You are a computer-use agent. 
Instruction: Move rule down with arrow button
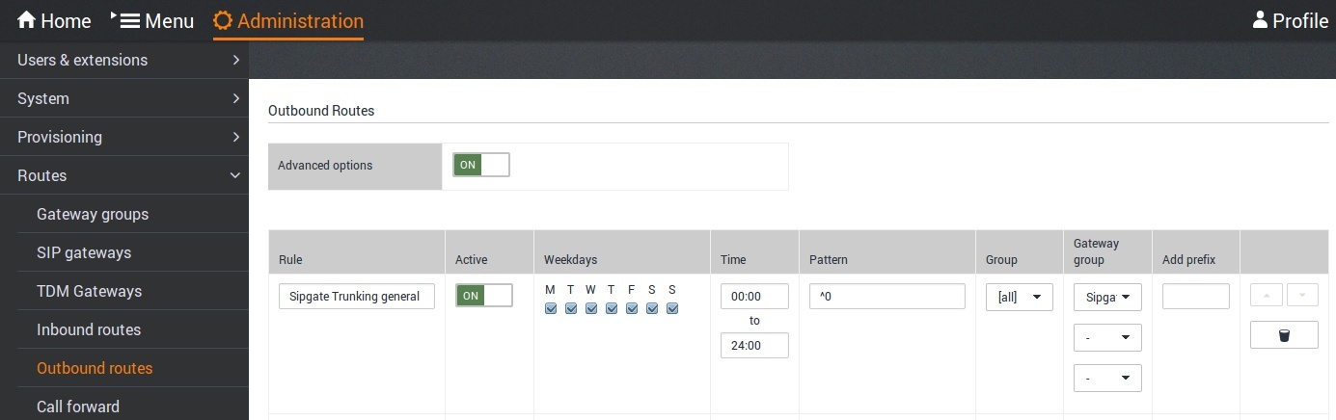(x=1302, y=295)
